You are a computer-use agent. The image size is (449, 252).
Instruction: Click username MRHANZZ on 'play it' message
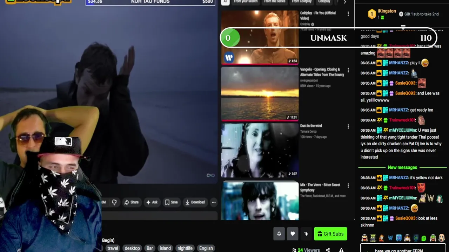tap(398, 63)
